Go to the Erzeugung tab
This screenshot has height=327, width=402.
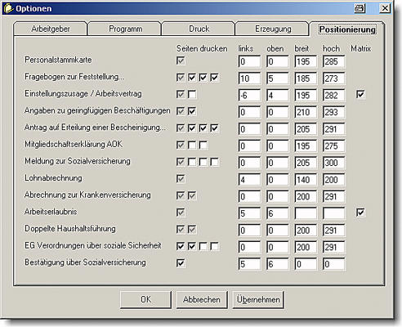click(x=273, y=29)
